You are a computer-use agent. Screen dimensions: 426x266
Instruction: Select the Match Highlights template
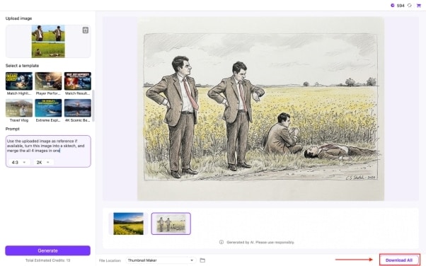coord(19,83)
